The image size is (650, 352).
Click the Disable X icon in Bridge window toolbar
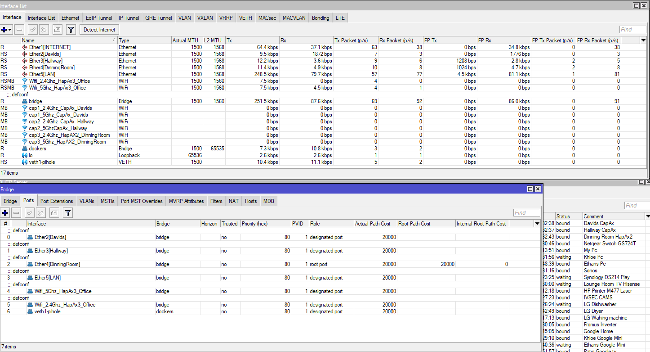click(41, 213)
